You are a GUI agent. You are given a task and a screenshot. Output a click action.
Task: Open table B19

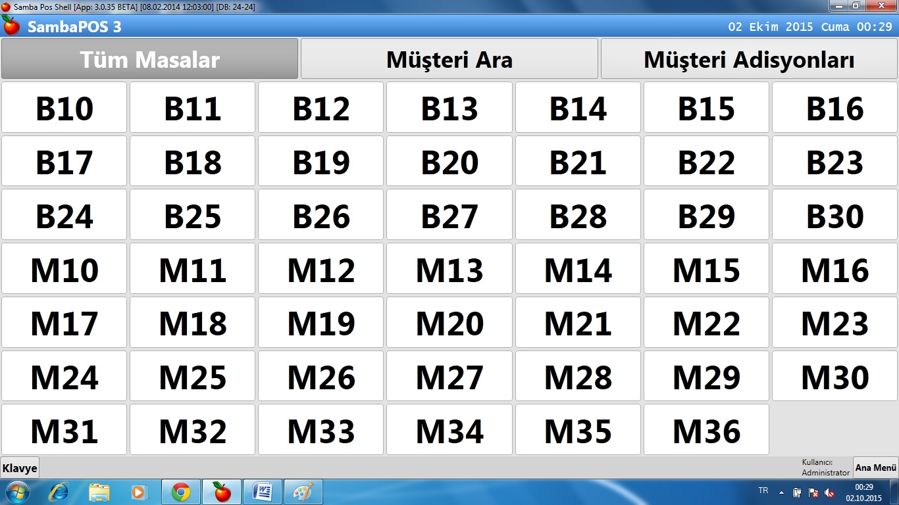pyautogui.click(x=321, y=162)
